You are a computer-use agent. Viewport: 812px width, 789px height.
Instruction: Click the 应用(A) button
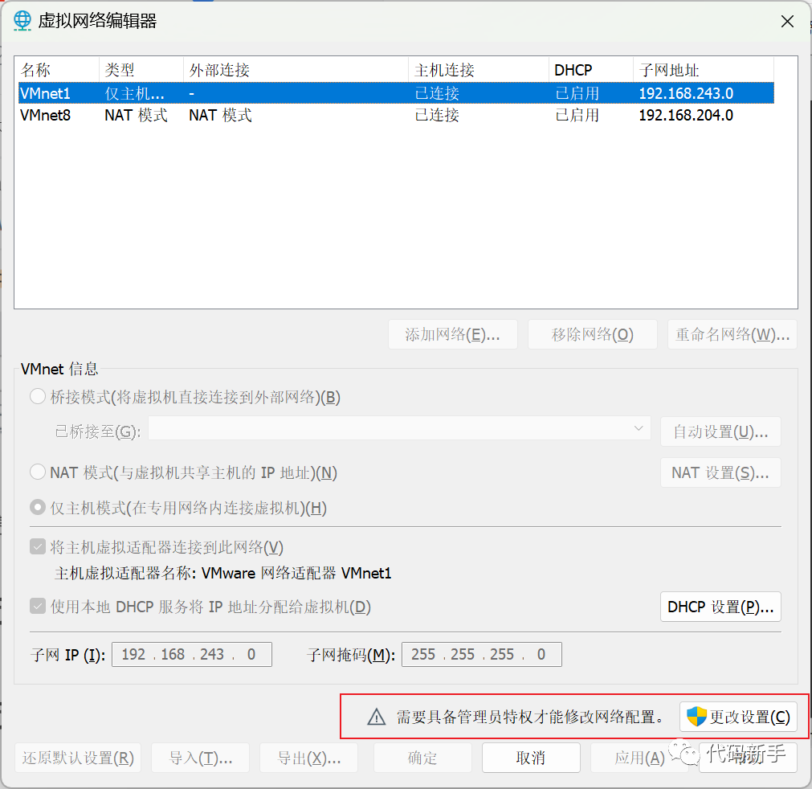click(639, 758)
